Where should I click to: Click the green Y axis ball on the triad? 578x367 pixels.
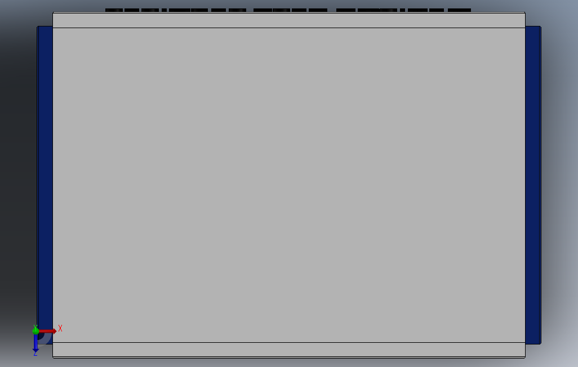(x=35, y=330)
